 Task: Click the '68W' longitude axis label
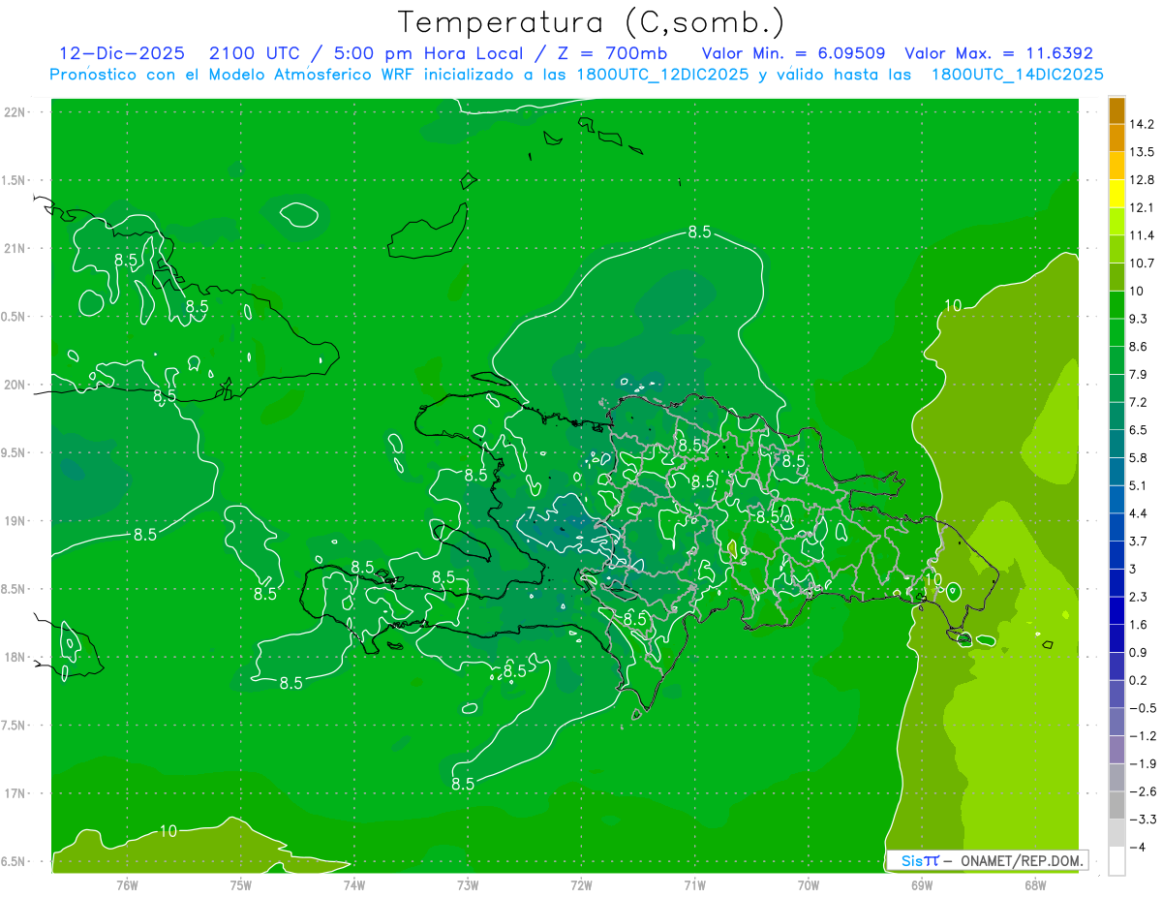tap(1035, 884)
